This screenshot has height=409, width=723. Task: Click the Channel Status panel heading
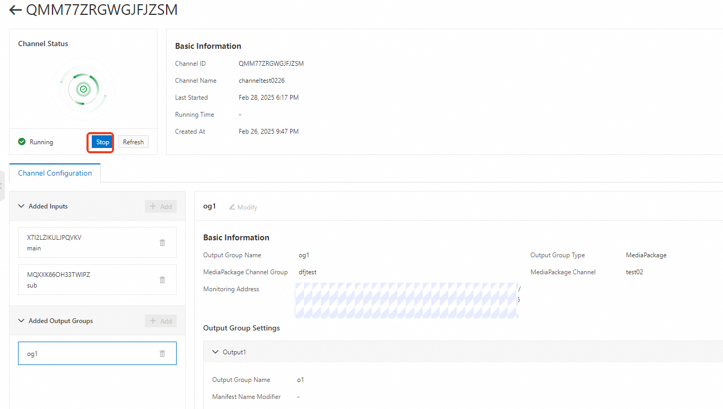coord(43,43)
